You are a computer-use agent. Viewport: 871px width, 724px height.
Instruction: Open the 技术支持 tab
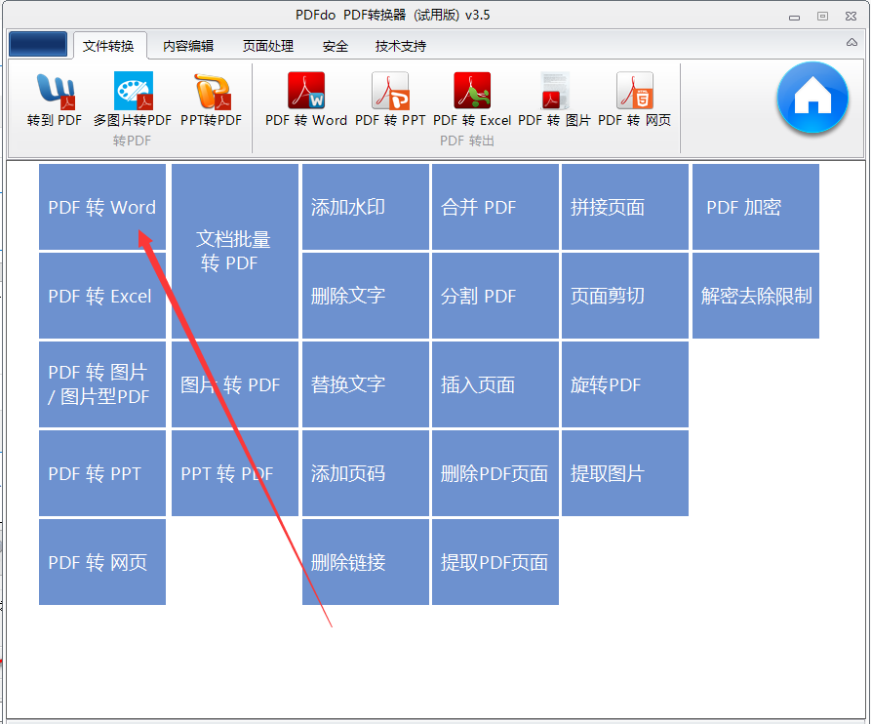point(400,46)
